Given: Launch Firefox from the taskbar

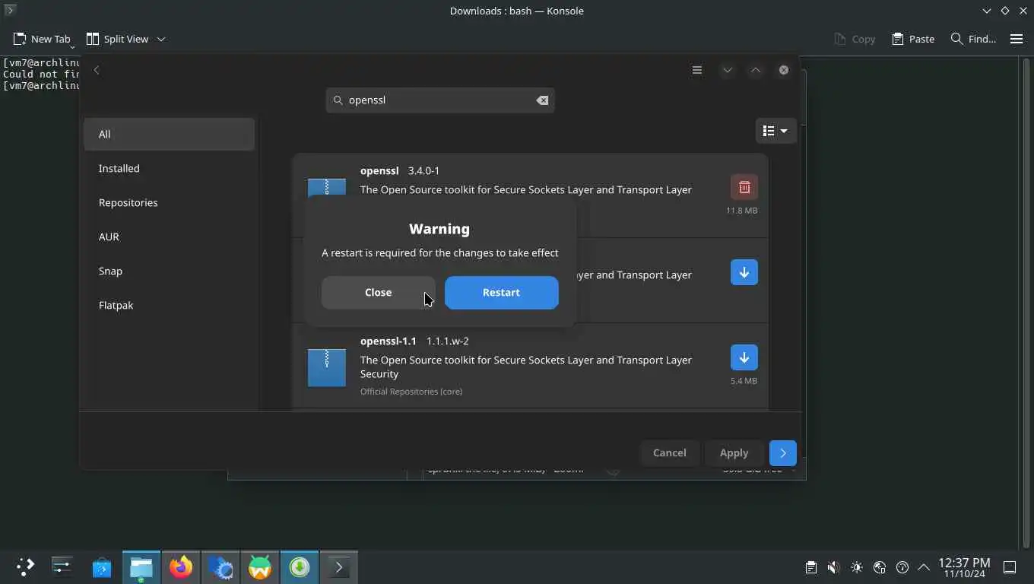Looking at the screenshot, I should click(x=181, y=567).
